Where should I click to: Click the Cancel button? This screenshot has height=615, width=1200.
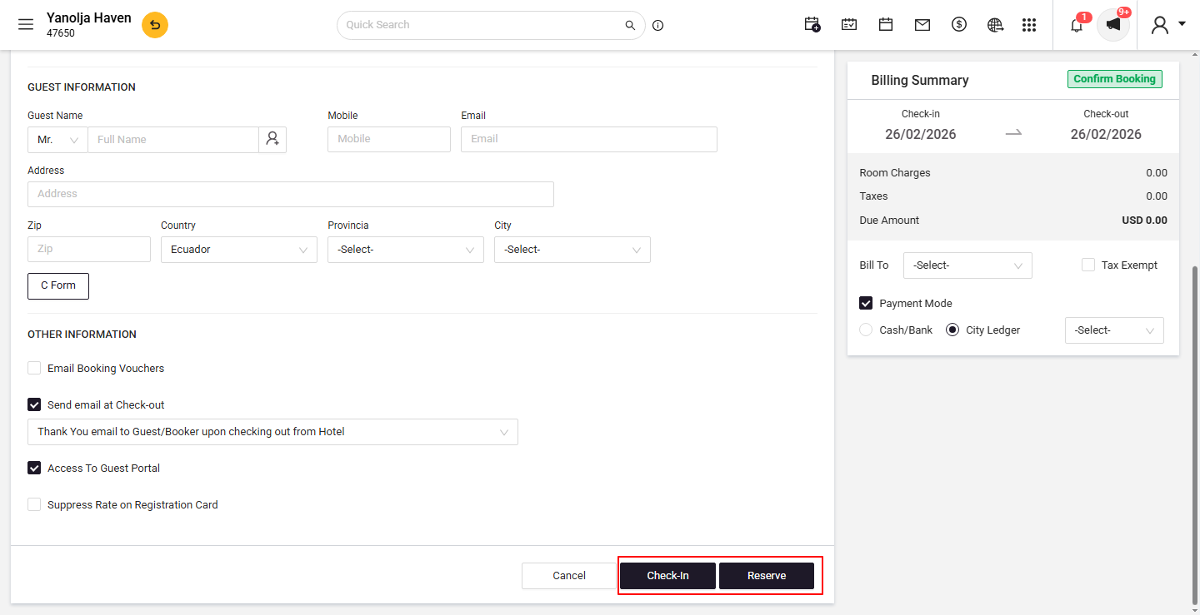569,576
